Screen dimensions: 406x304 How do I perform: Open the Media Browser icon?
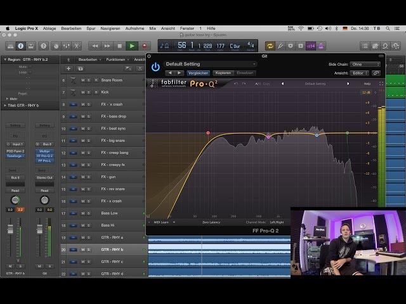pos(395,46)
